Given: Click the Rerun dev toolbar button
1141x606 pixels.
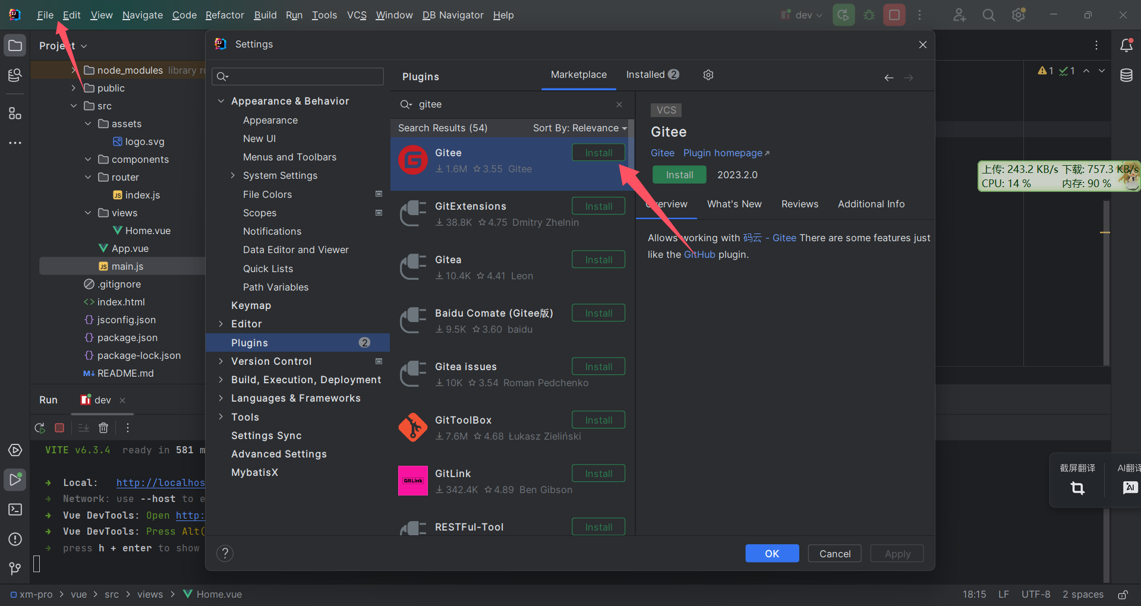Looking at the screenshot, I should 843,15.
